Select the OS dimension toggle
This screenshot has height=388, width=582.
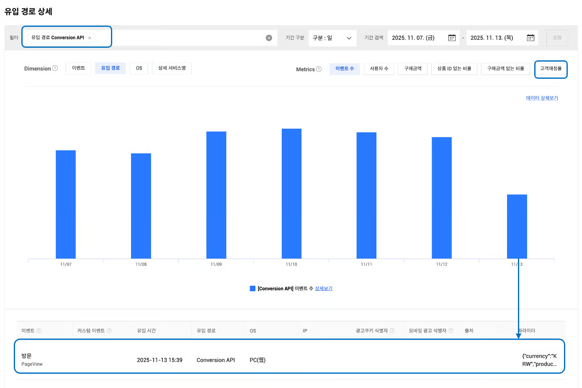coord(139,68)
